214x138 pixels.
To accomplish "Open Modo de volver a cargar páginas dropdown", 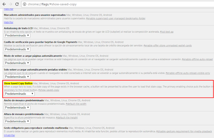I will point(17,63).
